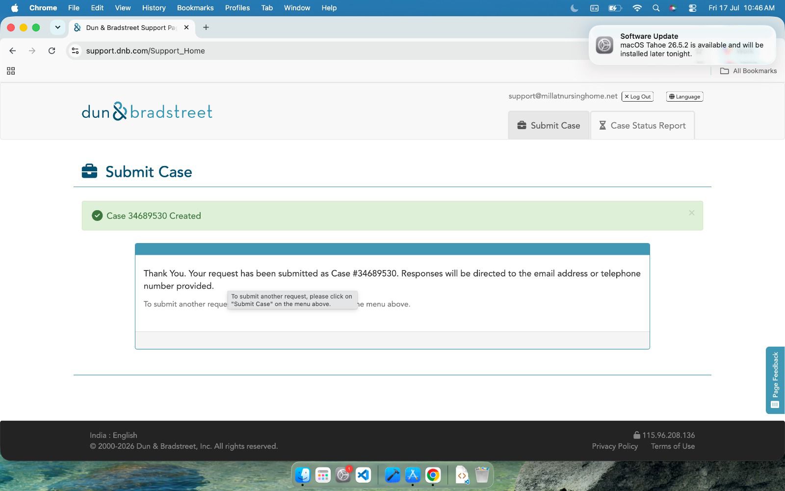The image size is (785, 491).
Task: Open the History menu
Action: coord(154,8)
